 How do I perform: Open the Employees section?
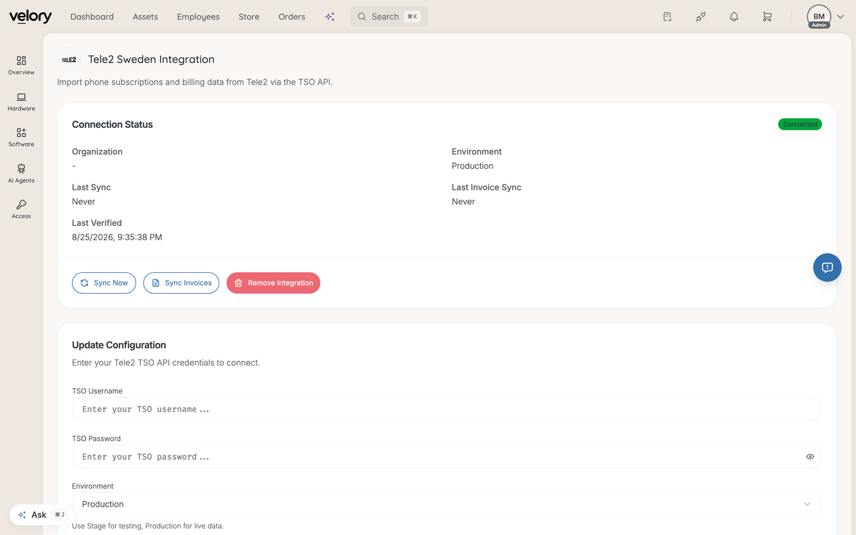pos(198,17)
